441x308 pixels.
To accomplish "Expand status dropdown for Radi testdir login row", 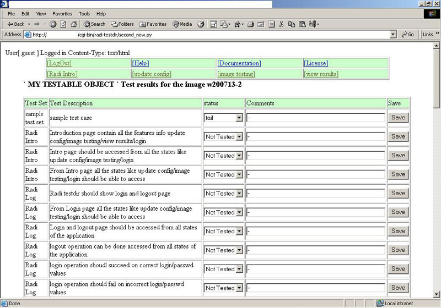I will tap(239, 194).
